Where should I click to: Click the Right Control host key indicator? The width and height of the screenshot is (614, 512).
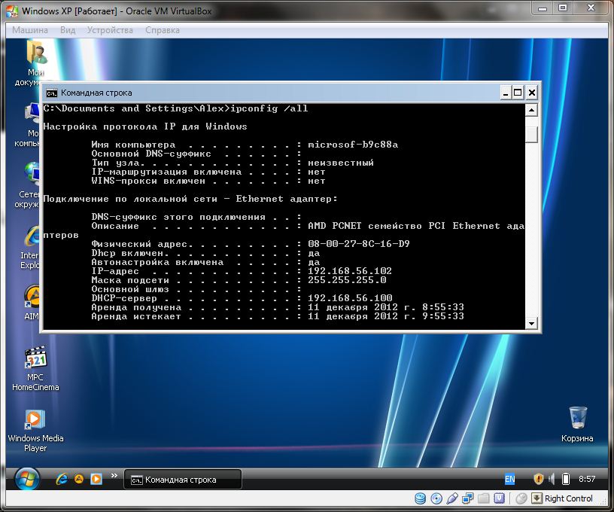pyautogui.click(x=563, y=498)
